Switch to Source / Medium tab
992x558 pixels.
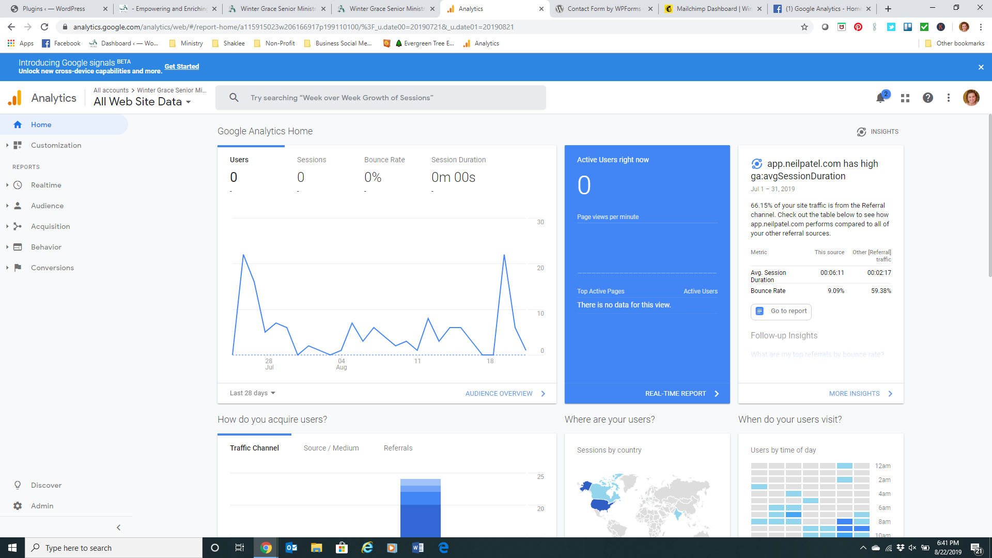click(331, 448)
